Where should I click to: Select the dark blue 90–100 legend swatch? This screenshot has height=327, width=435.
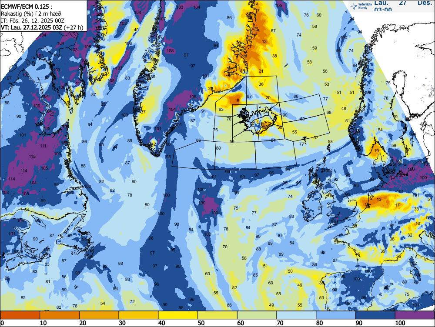coord(375,315)
